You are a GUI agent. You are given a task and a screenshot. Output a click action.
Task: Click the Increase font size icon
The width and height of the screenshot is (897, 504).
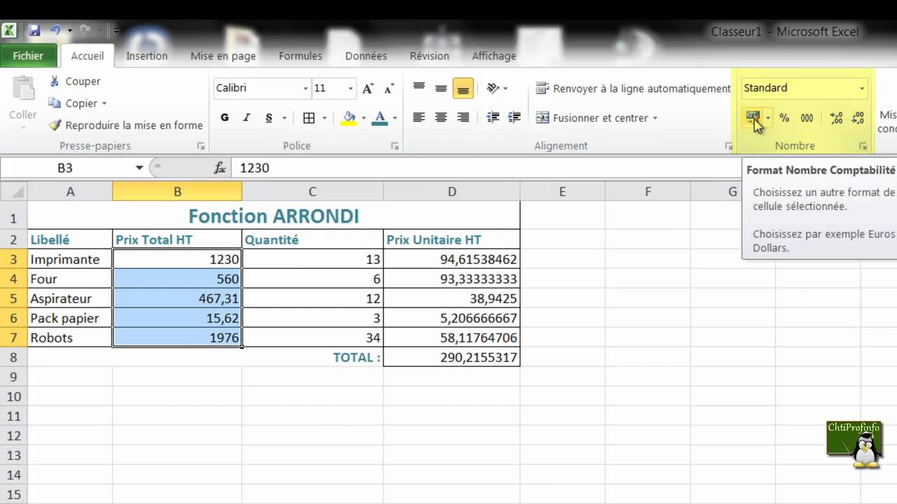tap(368, 88)
